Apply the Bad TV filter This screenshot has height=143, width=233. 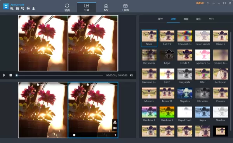click(x=167, y=38)
